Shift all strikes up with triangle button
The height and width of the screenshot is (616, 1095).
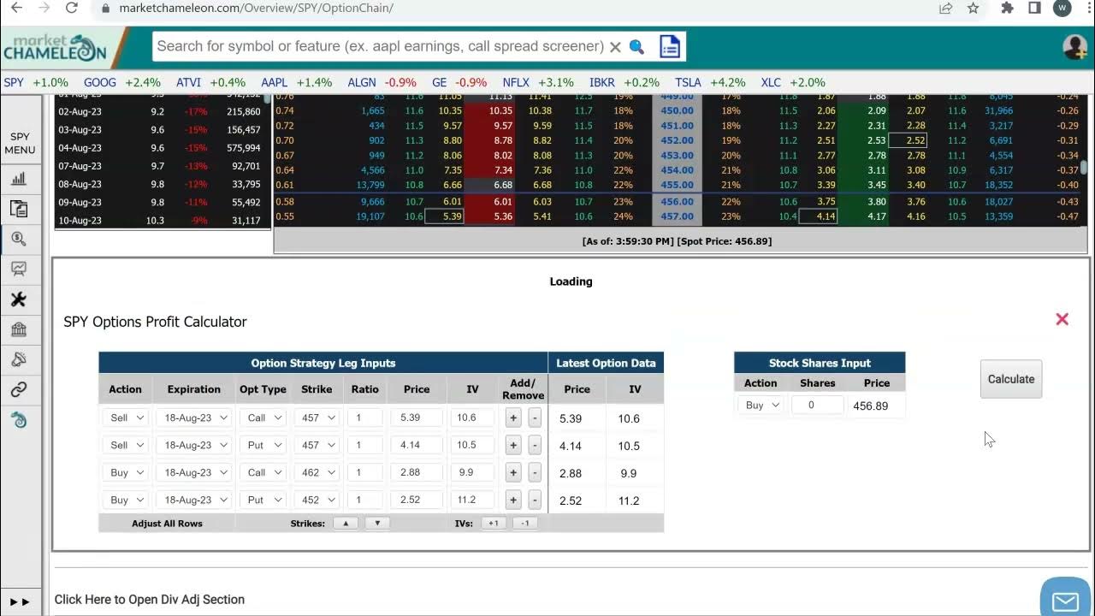tap(346, 523)
